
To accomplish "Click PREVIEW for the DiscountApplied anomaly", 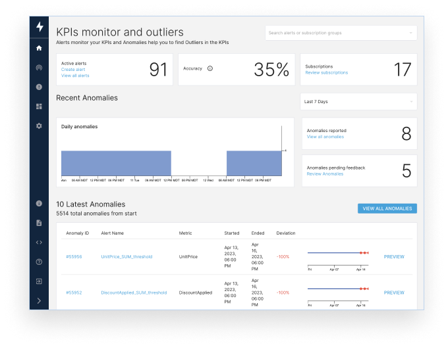I will [x=394, y=292].
